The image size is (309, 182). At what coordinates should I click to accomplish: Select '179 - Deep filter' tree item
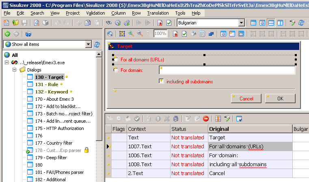point(51,158)
